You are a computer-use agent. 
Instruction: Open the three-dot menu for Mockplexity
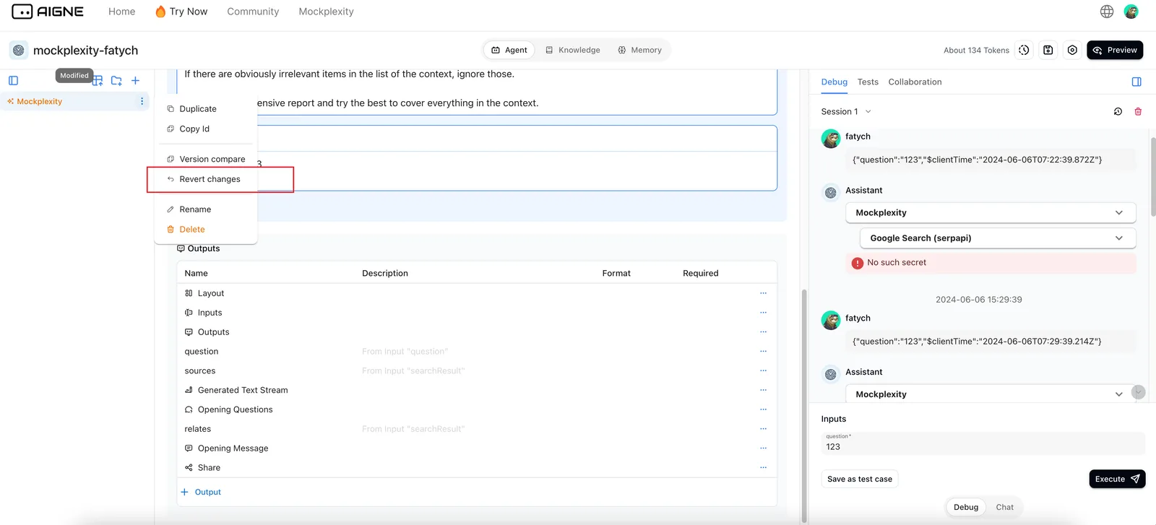click(142, 101)
